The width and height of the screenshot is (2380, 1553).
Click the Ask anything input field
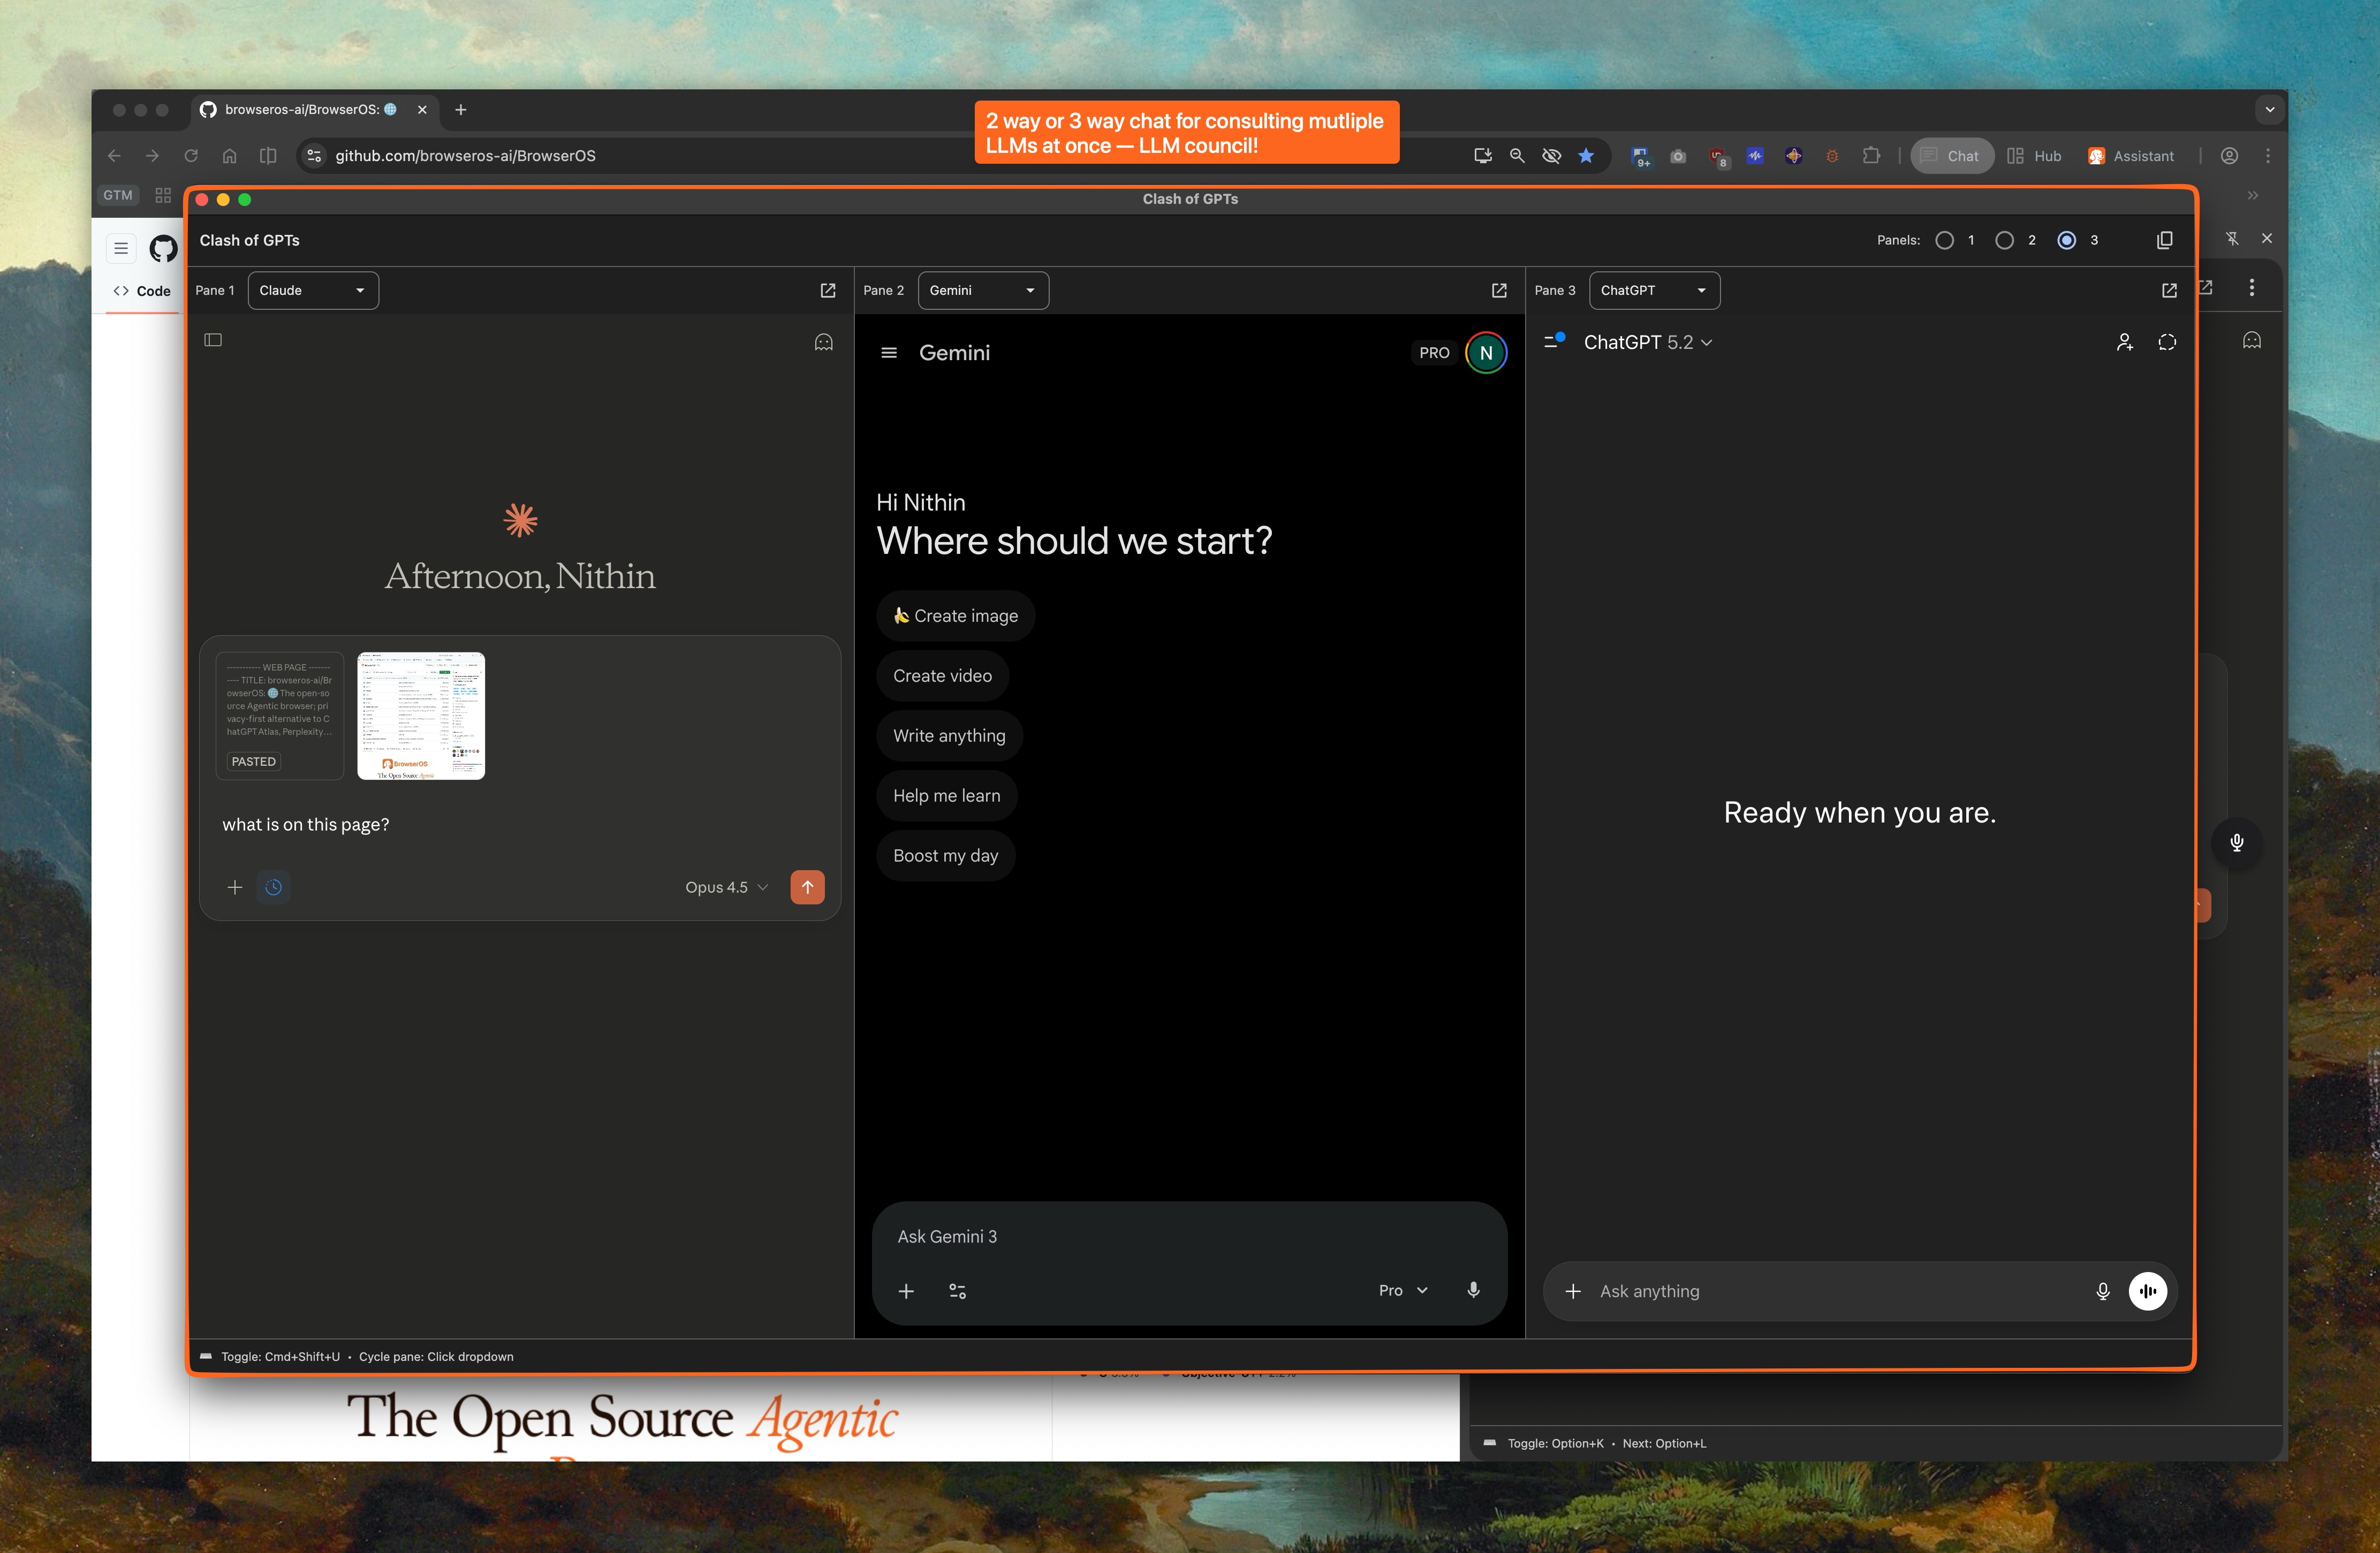point(1830,1291)
